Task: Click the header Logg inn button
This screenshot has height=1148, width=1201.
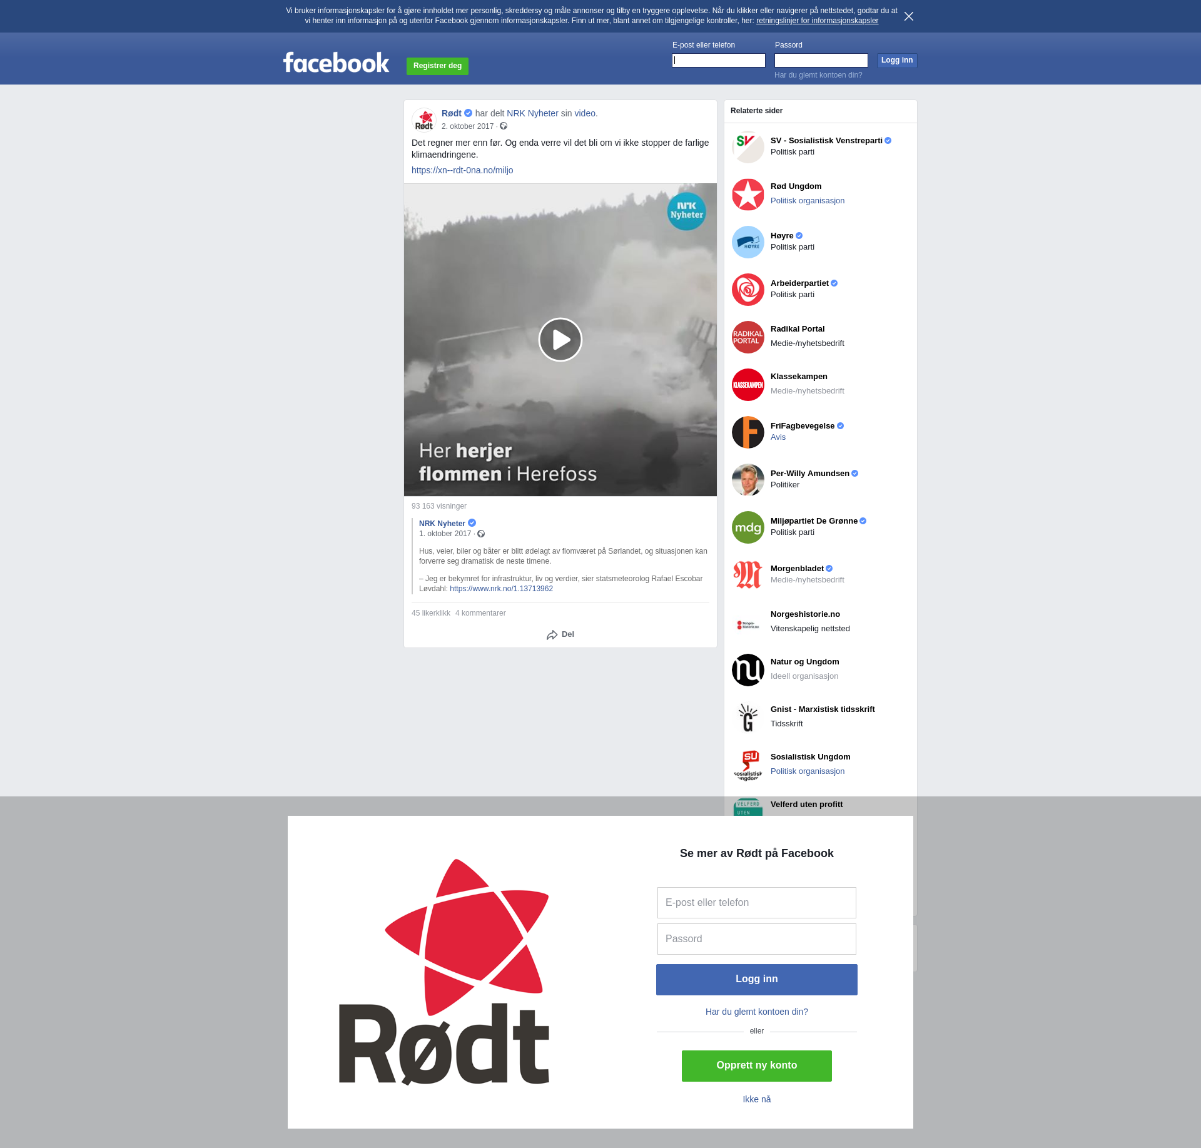Action: point(897,60)
